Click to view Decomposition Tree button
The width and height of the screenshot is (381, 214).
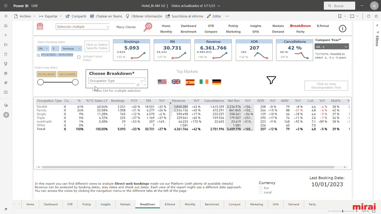[326, 86]
